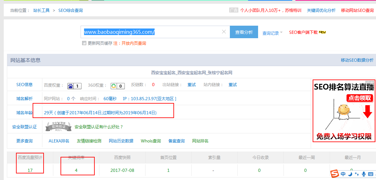Expand the 查询记录 dropdown
This screenshot has width=376, height=180.
click(272, 33)
